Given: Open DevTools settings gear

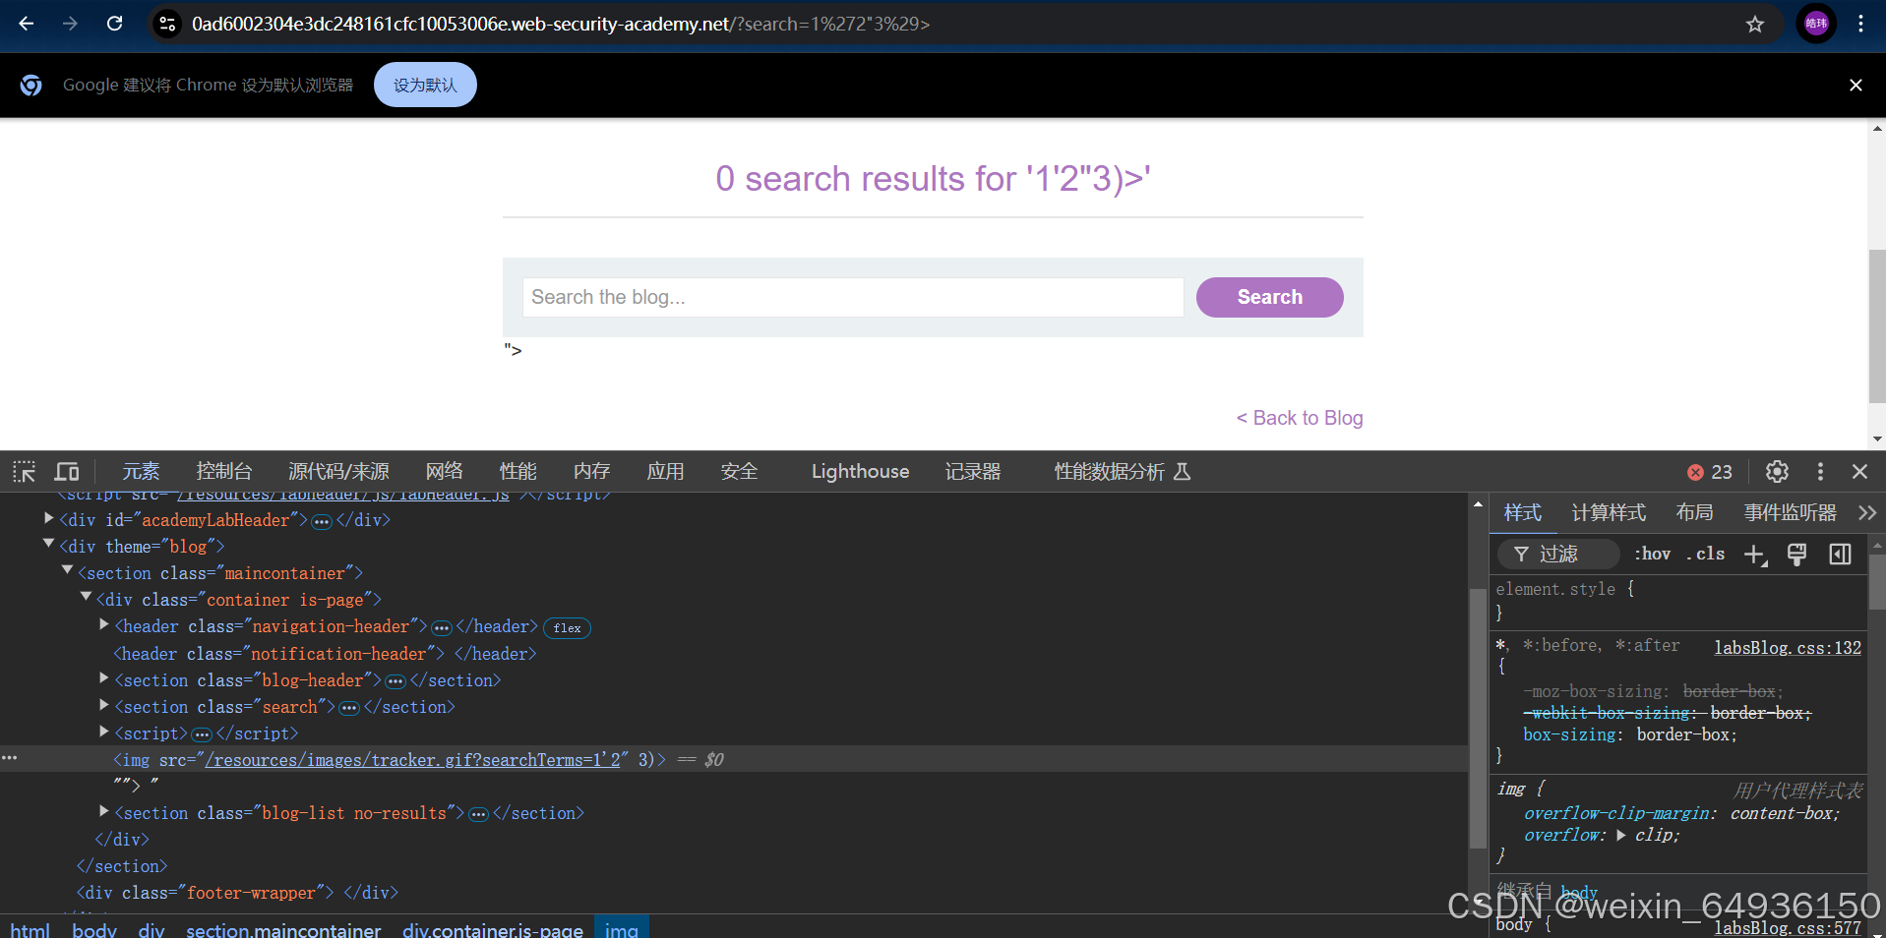Looking at the screenshot, I should click(1777, 472).
